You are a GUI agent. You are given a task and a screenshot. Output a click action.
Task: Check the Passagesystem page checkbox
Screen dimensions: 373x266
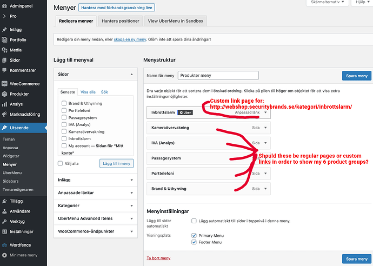[x=64, y=117]
